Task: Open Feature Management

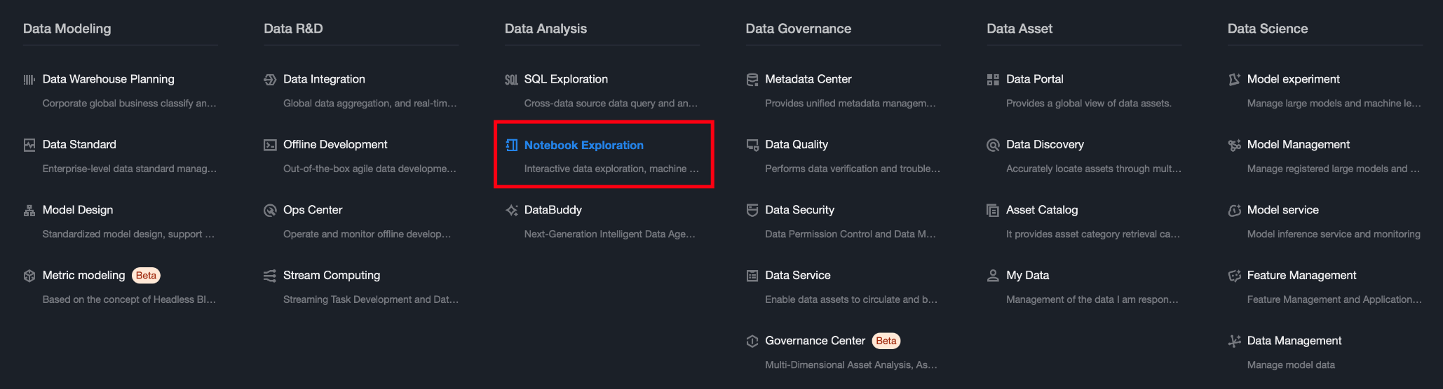Action: (x=1301, y=276)
